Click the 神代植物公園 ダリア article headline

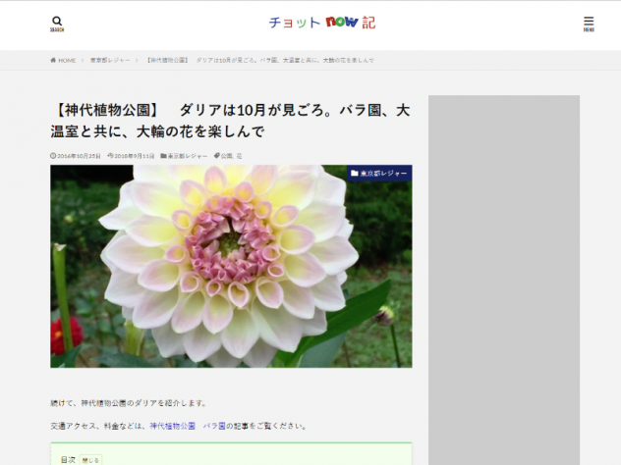tap(230, 121)
